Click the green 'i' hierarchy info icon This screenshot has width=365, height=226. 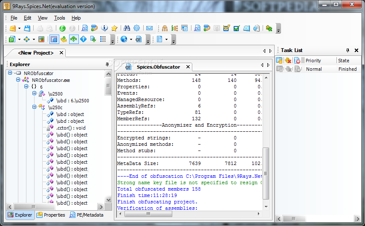pyautogui.click(x=174, y=29)
